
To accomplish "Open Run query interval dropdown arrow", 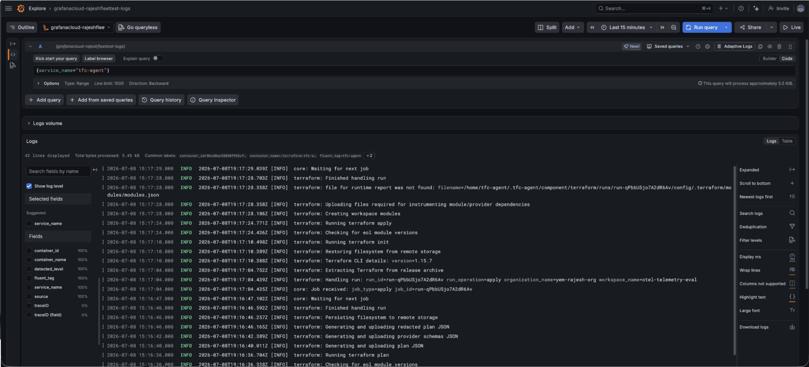I will 726,27.
